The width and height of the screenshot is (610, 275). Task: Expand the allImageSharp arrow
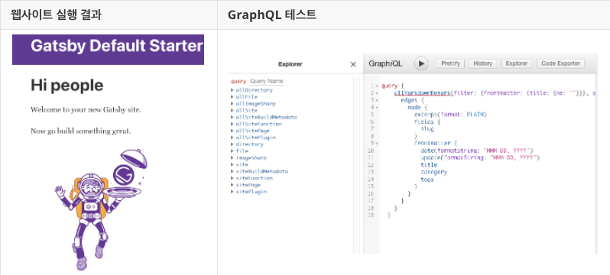point(232,104)
